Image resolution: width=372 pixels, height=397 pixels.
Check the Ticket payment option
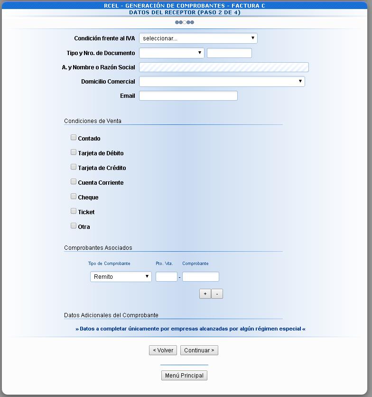click(74, 211)
